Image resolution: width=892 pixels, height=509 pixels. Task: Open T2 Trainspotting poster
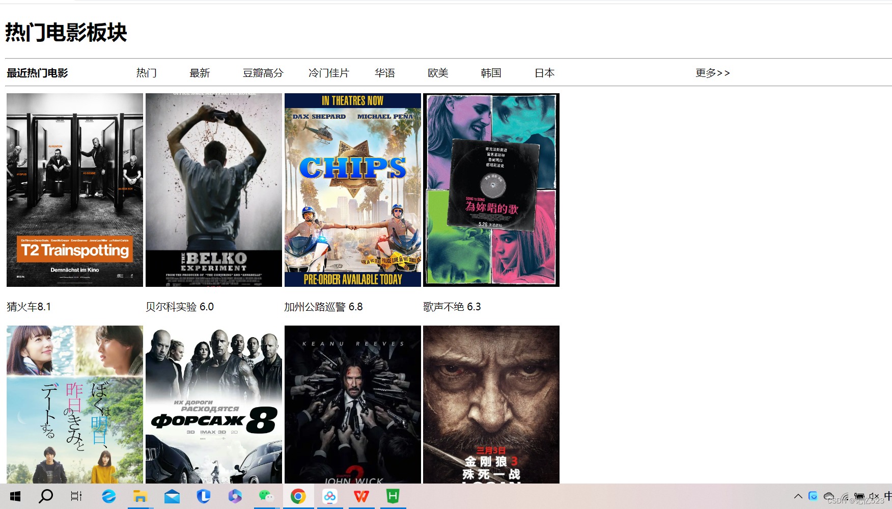tap(75, 190)
